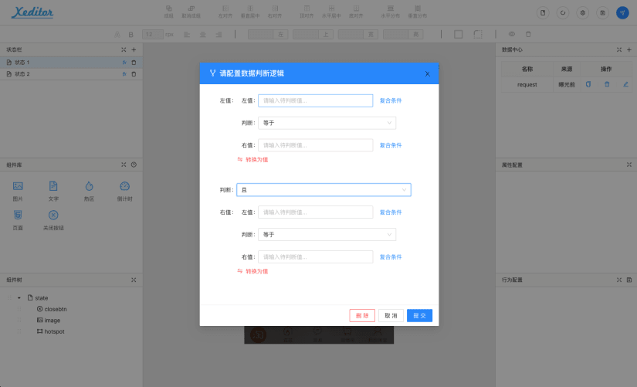637x387 pixels.
Task: Select hotspot in the component tree
Action: [50, 331]
